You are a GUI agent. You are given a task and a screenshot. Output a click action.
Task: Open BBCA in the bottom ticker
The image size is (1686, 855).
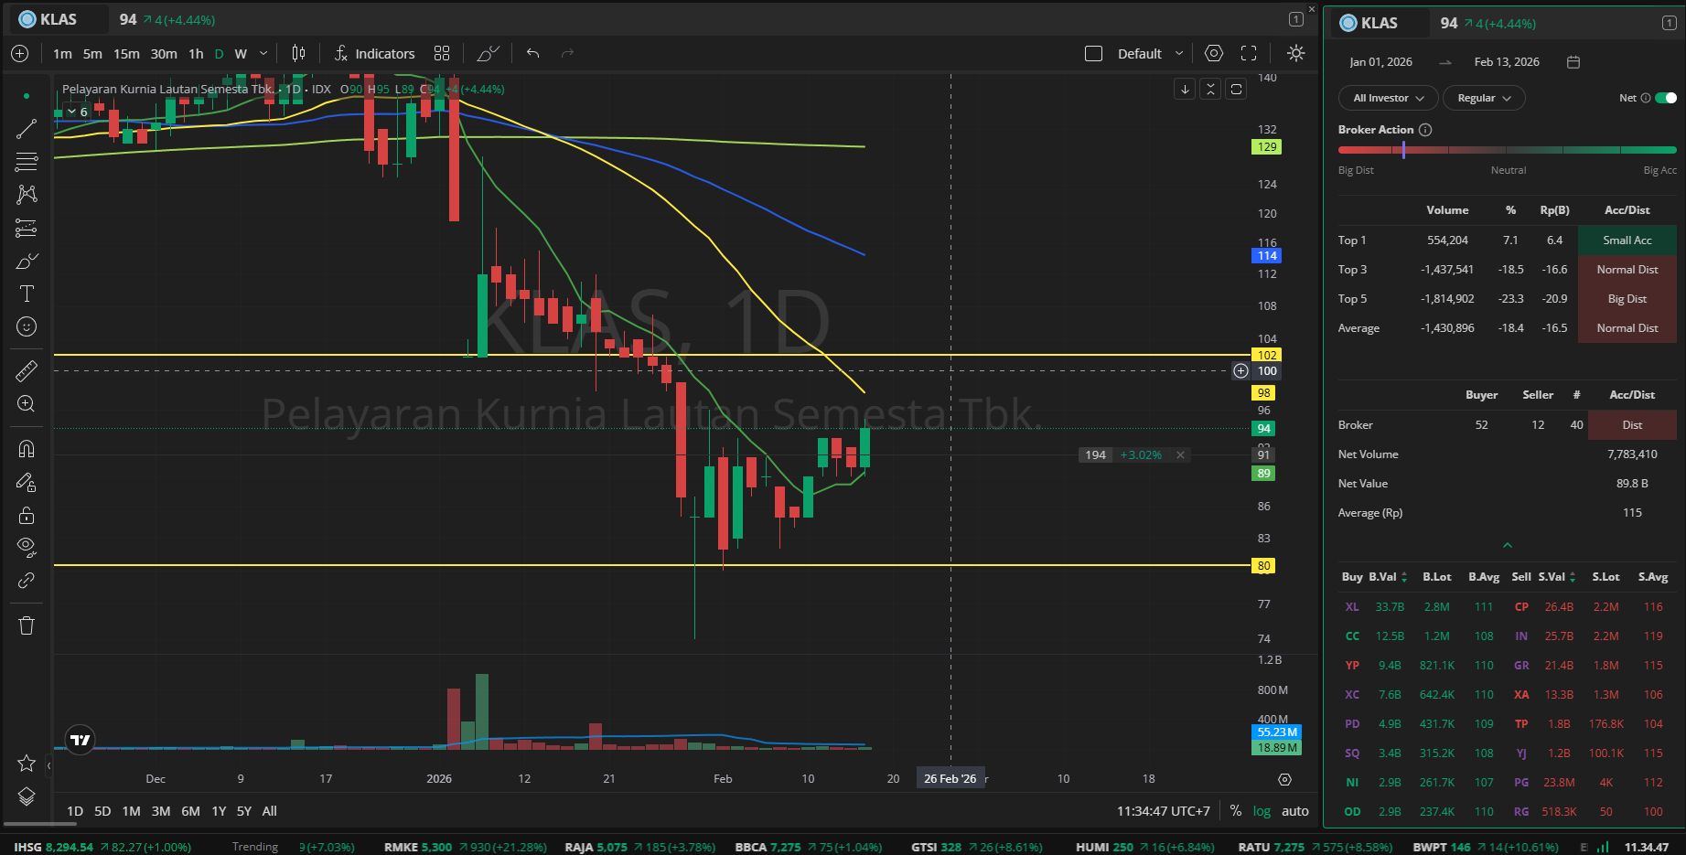point(809,847)
